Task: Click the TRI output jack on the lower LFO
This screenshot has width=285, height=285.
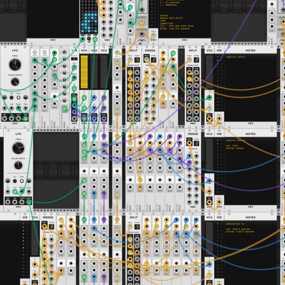Action: pos(15,202)
